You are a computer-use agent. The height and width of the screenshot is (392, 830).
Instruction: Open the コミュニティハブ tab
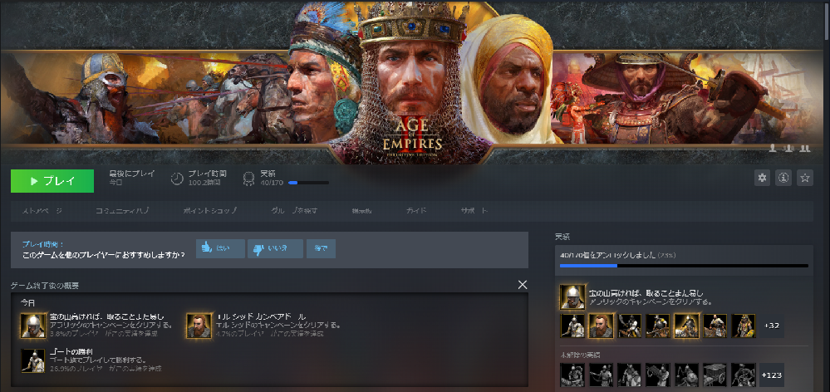[122, 211]
